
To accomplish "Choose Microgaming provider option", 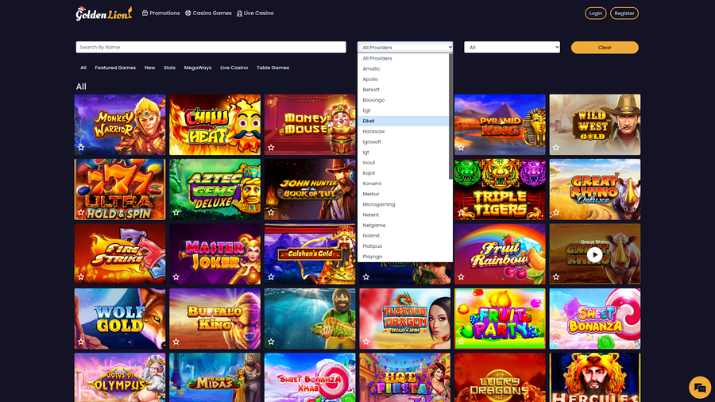I will (x=403, y=205).
